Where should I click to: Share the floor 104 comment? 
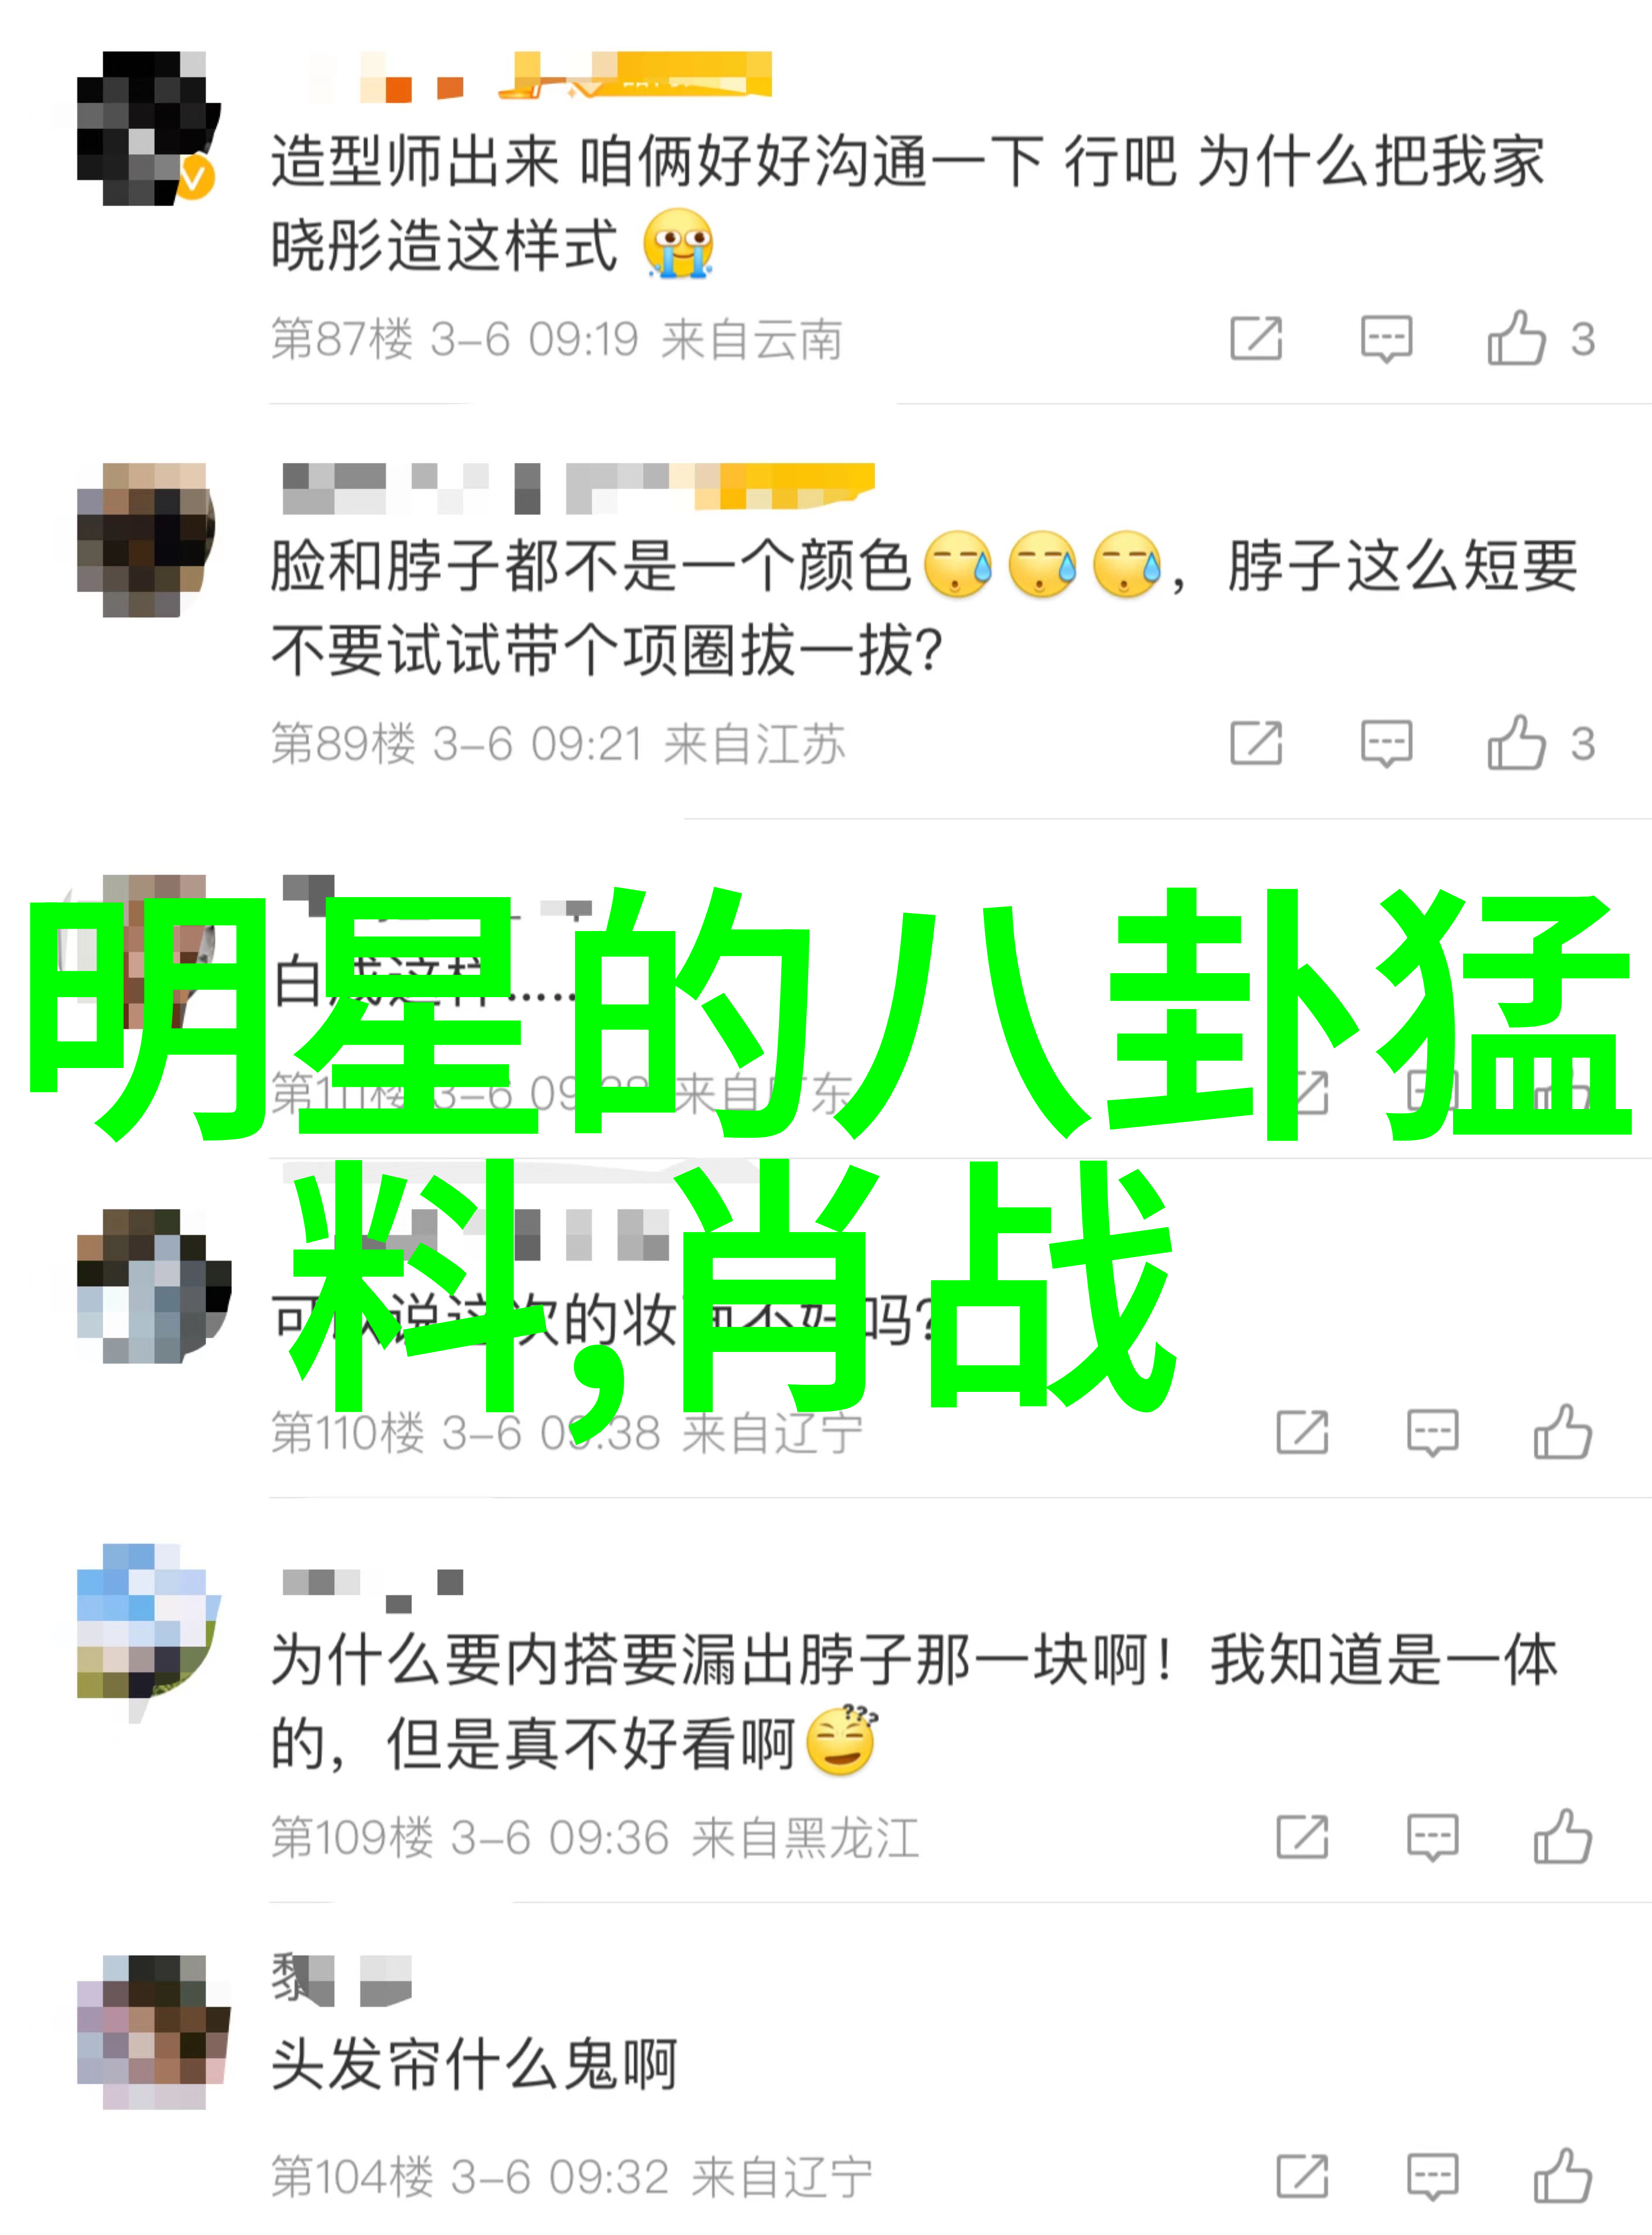(1302, 2176)
